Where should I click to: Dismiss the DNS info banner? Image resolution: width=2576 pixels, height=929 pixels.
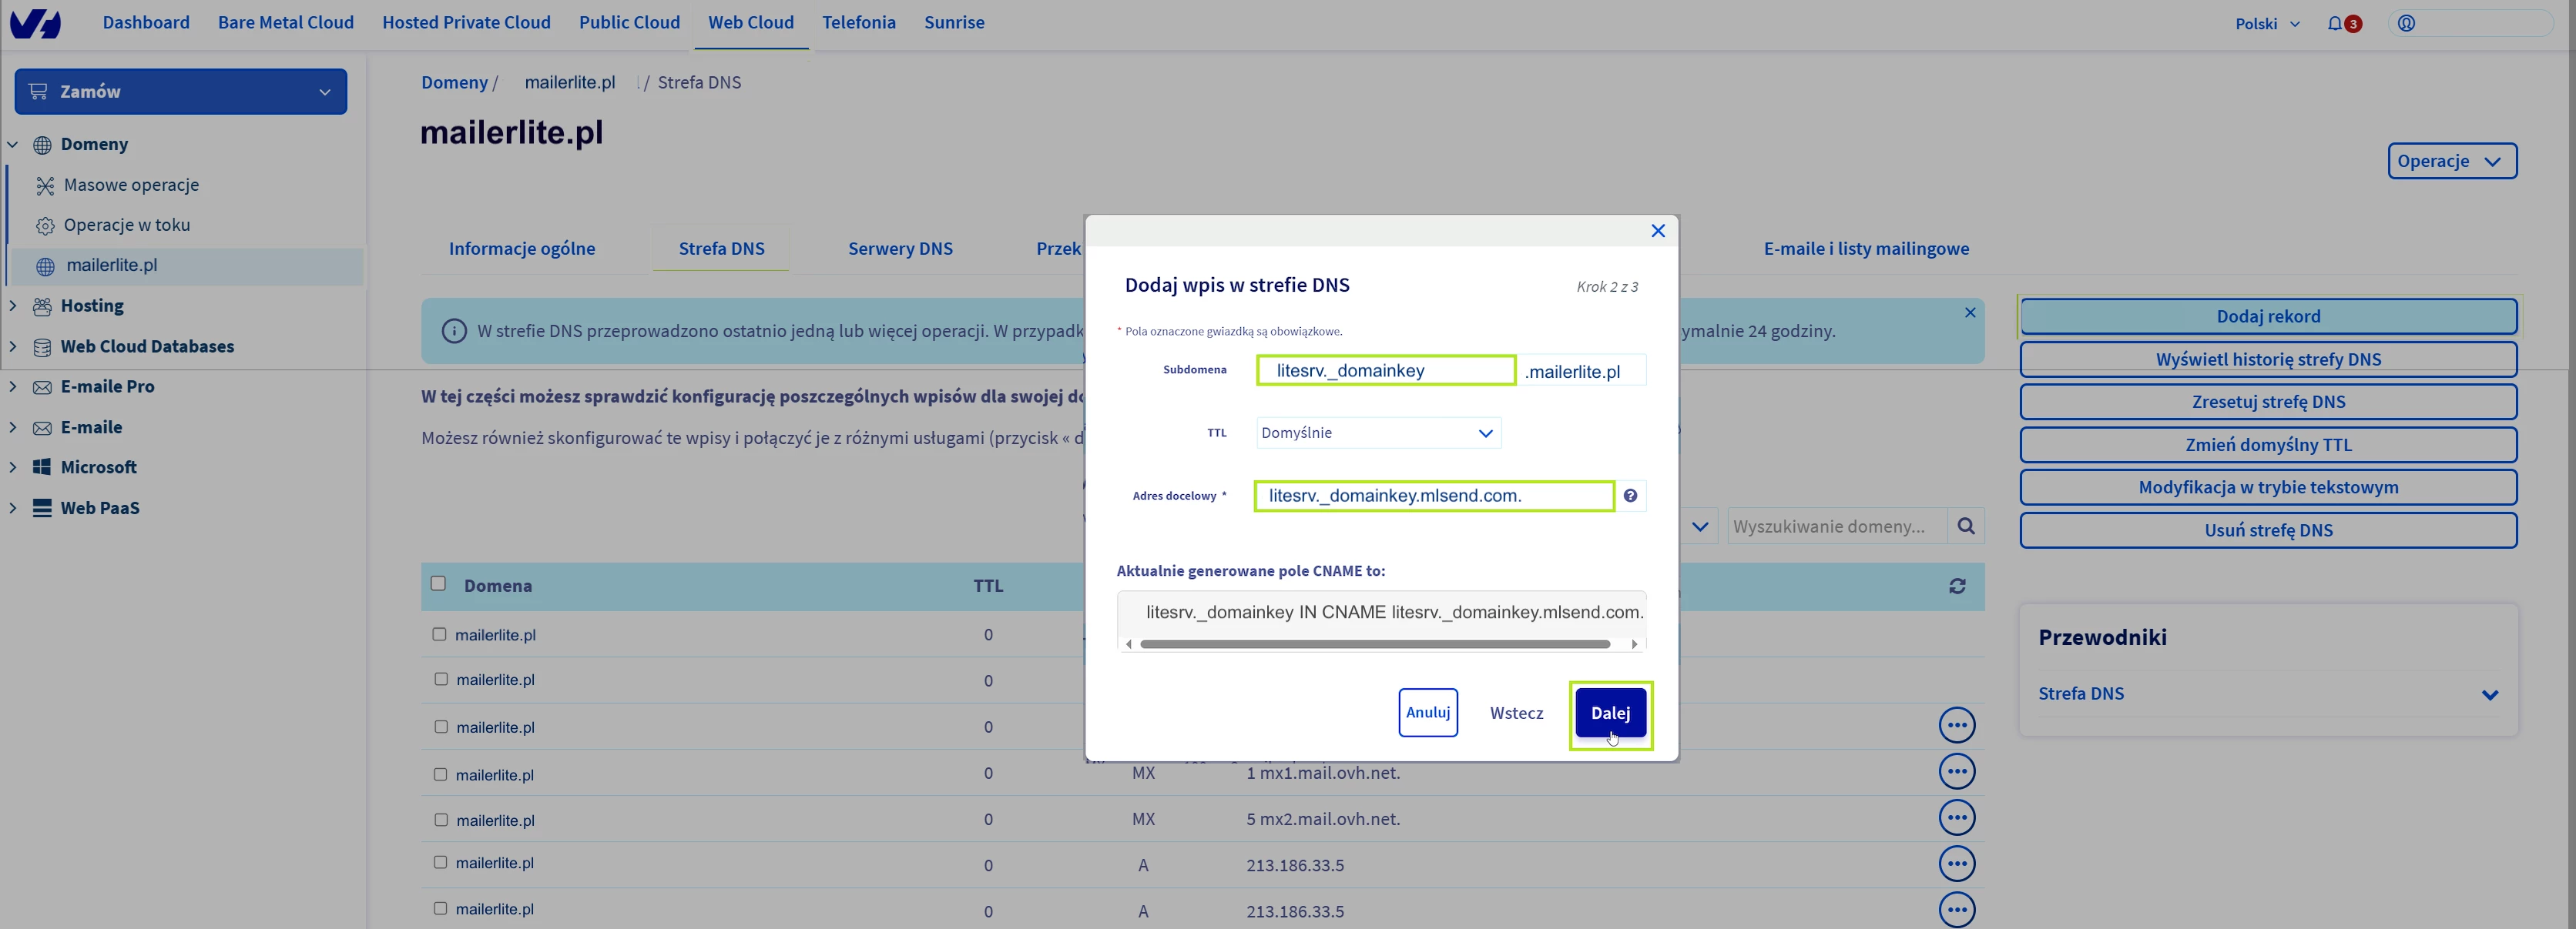pos(1969,312)
